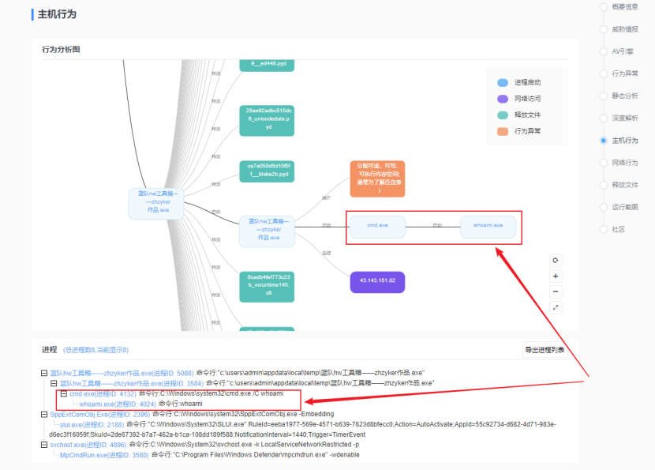This screenshot has width=655, height=470.
Task: Zoom in the behavior graph
Action: pos(556,276)
